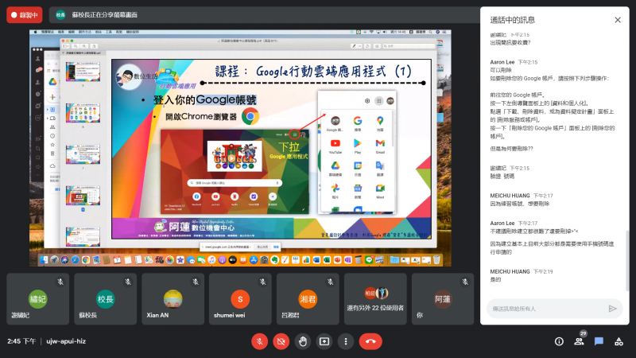The image size is (636, 358).
Task: Click the red recording indicator
Action: tap(25, 15)
